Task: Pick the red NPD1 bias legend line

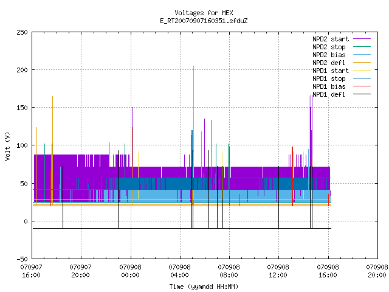Action: point(362,86)
